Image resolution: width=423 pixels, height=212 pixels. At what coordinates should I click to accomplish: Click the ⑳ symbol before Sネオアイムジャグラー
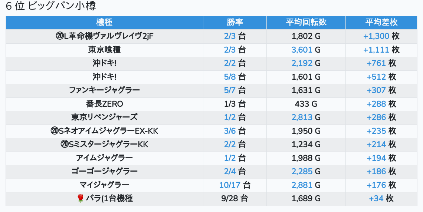point(55,131)
